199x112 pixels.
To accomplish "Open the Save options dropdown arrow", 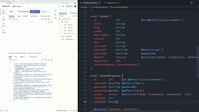I will 50,12.
